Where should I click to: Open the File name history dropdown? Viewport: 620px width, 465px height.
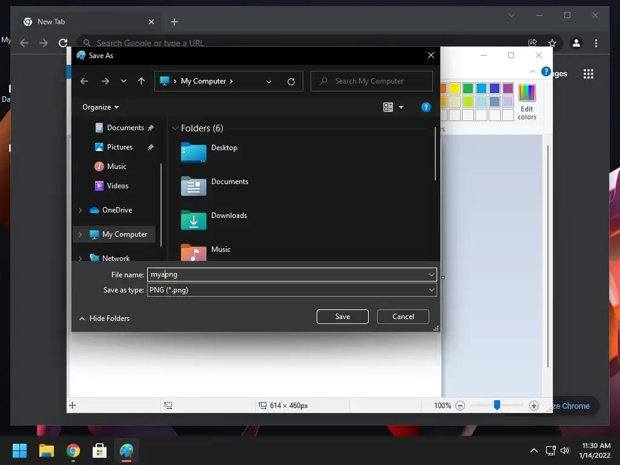[431, 274]
